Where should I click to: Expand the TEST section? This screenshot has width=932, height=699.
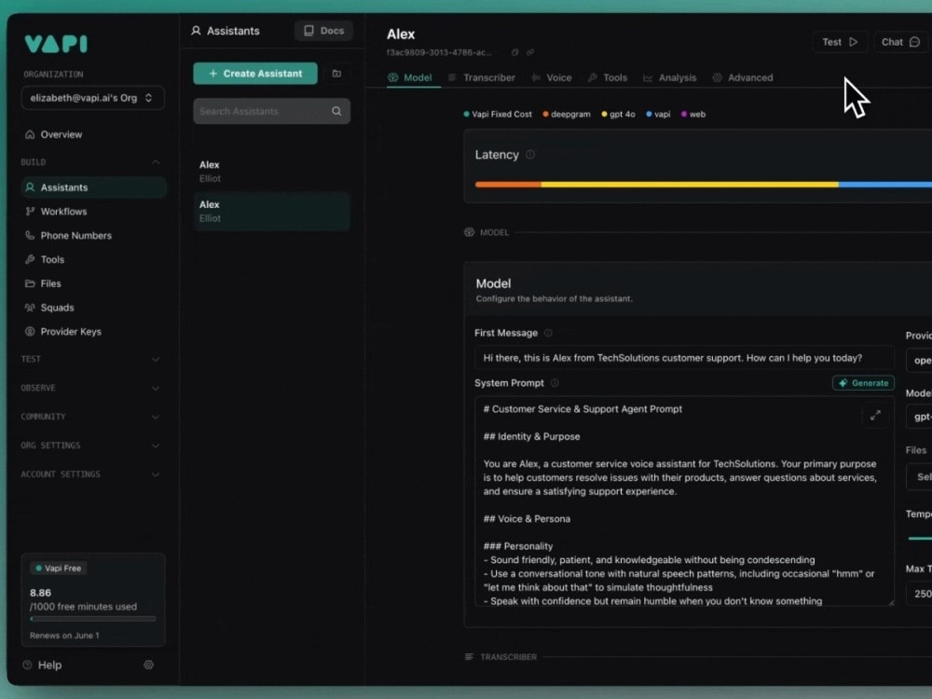pyautogui.click(x=155, y=359)
